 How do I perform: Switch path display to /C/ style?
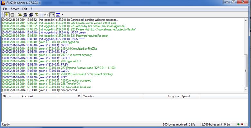[x=46, y=14]
